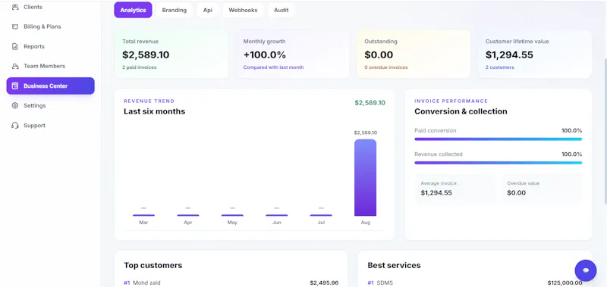Click the Clients people icon in sidebar
This screenshot has height=287, width=607.
[15, 7]
